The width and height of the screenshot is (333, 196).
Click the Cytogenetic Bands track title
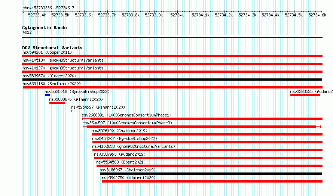point(45,28)
